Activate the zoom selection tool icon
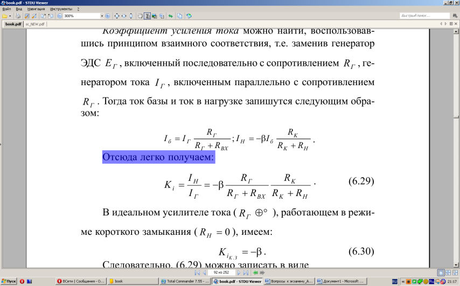The image size is (460, 286). pos(162,16)
